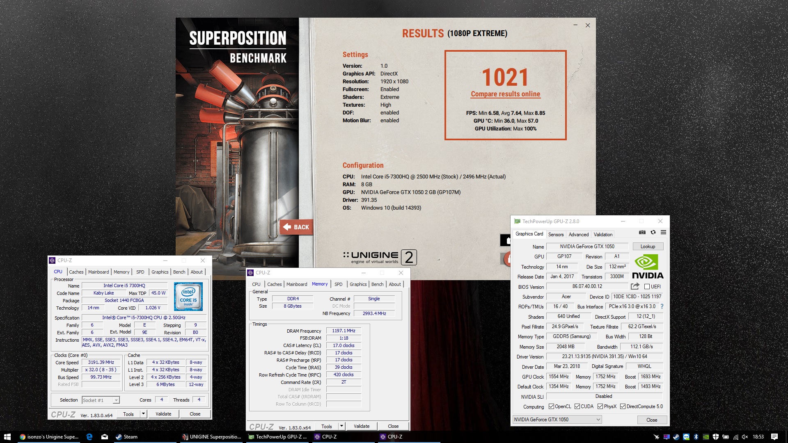Open About tab in CPU-Z Memory window
Image resolution: width=788 pixels, height=443 pixels.
(x=395, y=284)
